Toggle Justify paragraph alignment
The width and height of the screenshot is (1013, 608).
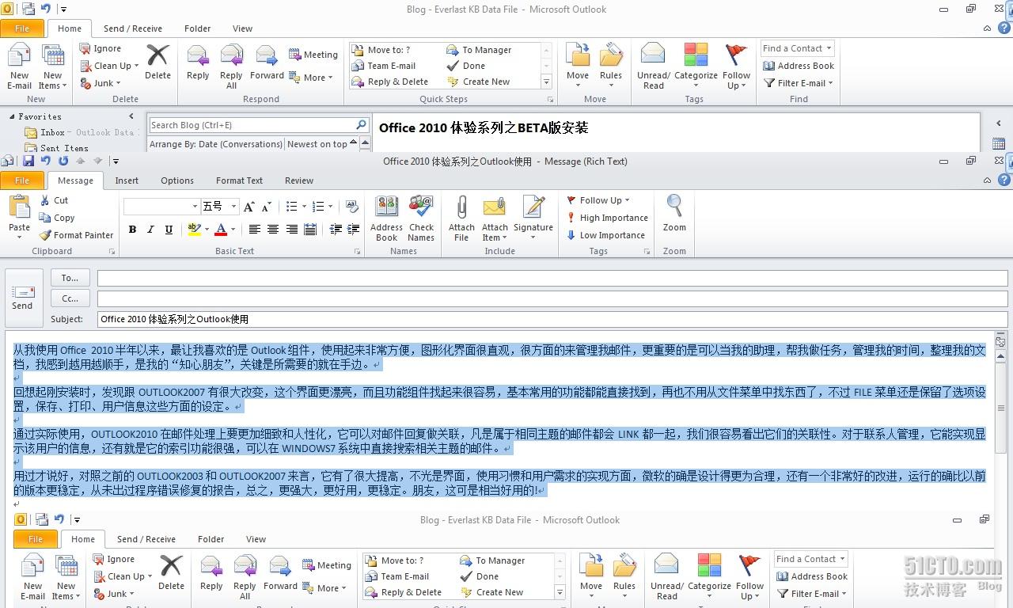click(310, 230)
